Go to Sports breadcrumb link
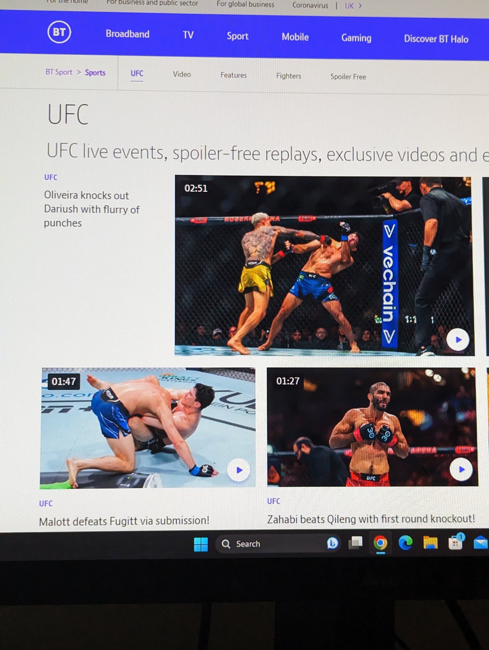The height and width of the screenshot is (650, 489). point(95,73)
